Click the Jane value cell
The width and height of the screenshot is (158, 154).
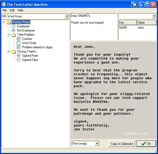pos(140,28)
